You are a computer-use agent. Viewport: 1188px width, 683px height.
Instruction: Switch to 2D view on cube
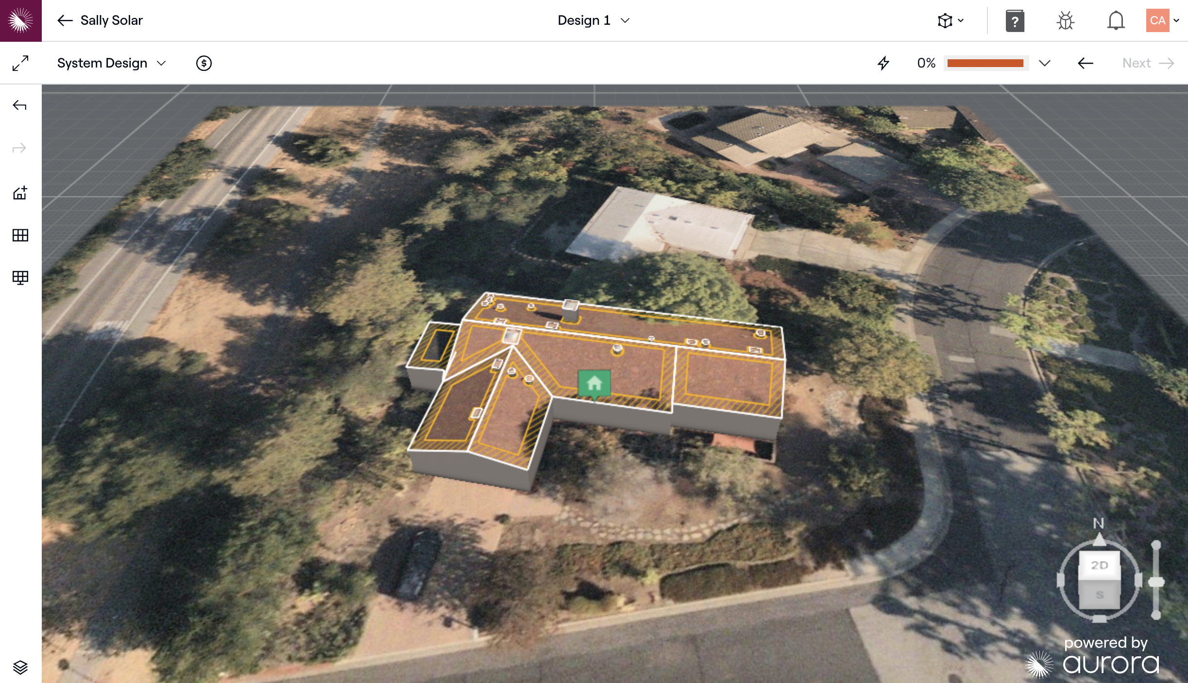click(x=1100, y=565)
